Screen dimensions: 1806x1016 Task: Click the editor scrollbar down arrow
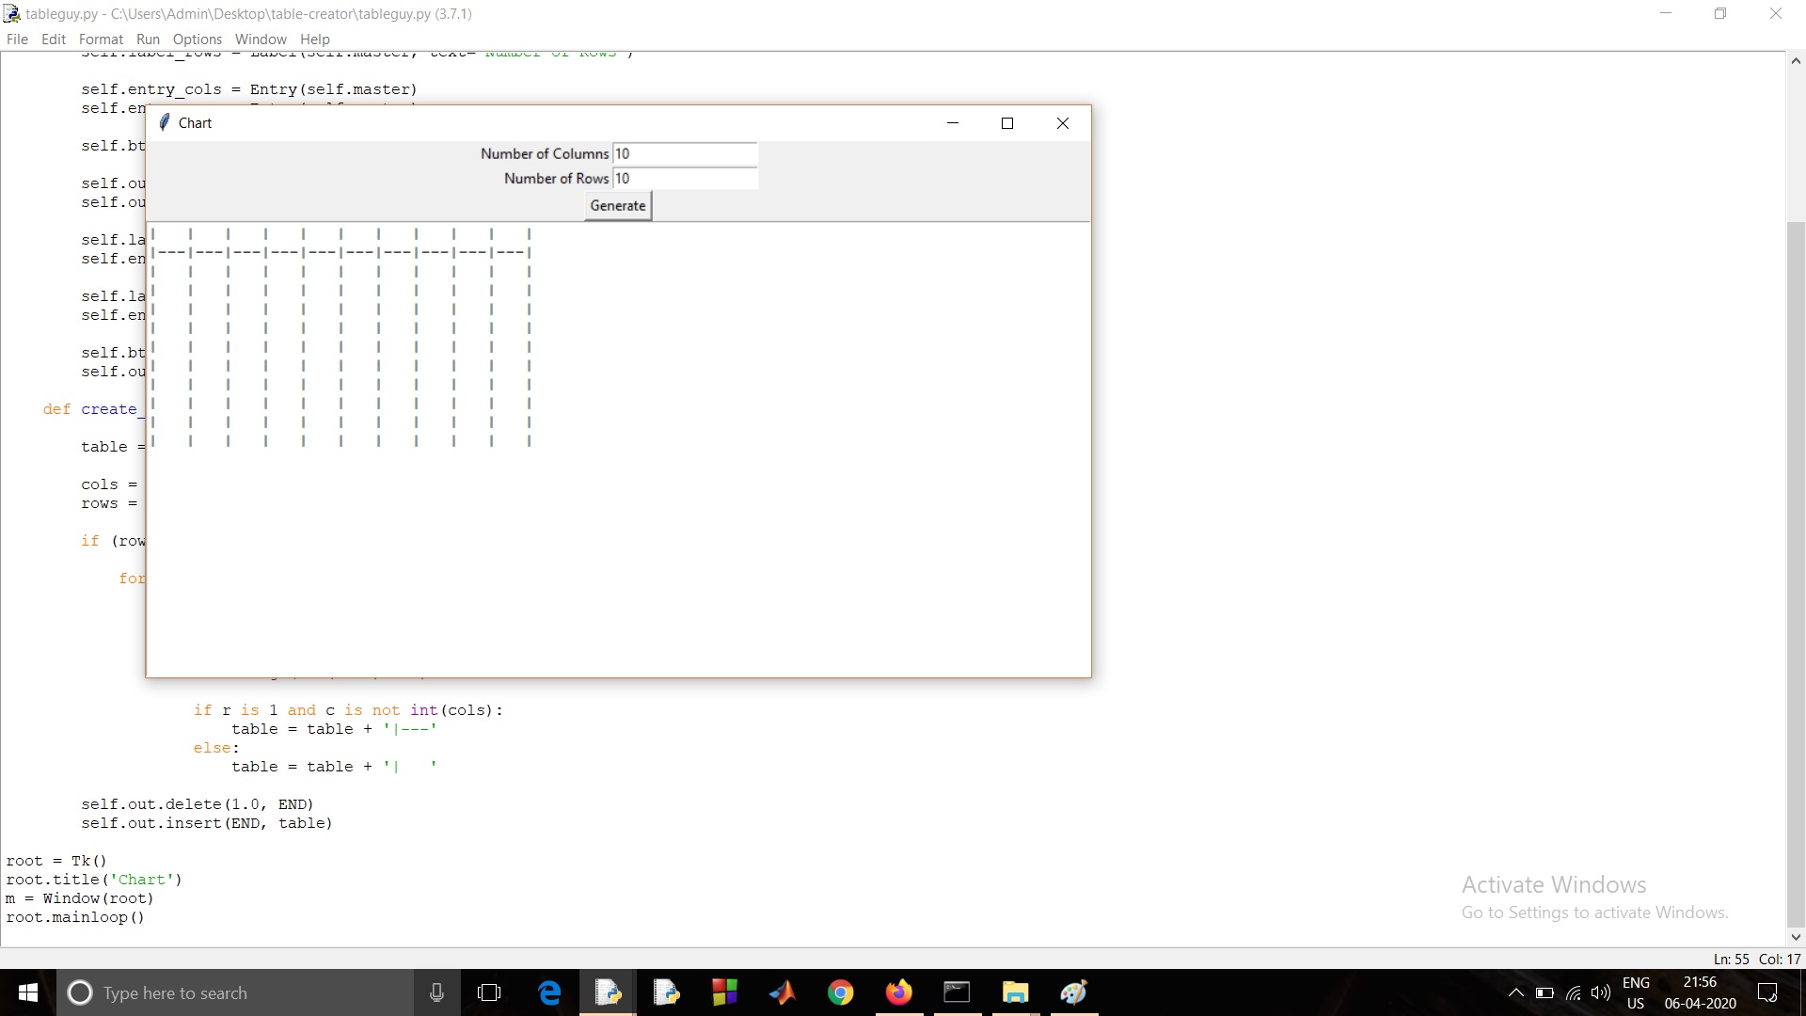coord(1796,937)
